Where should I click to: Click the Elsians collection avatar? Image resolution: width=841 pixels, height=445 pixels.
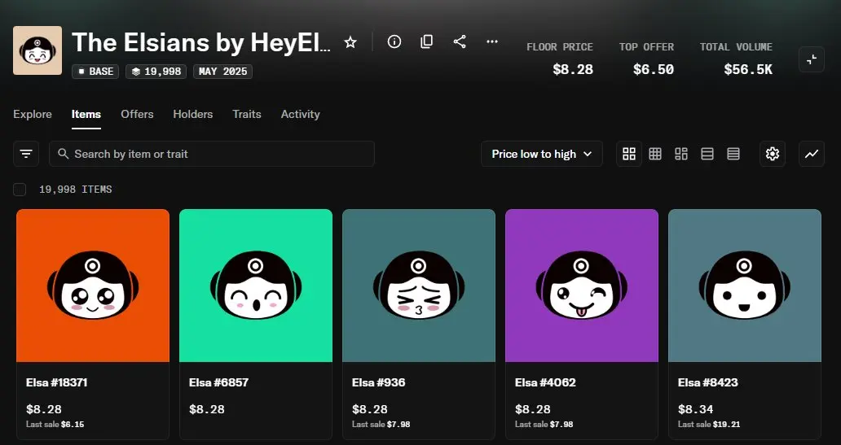coord(37,50)
